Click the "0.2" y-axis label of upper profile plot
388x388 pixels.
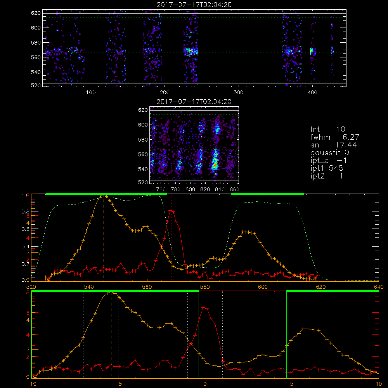coord(26,264)
